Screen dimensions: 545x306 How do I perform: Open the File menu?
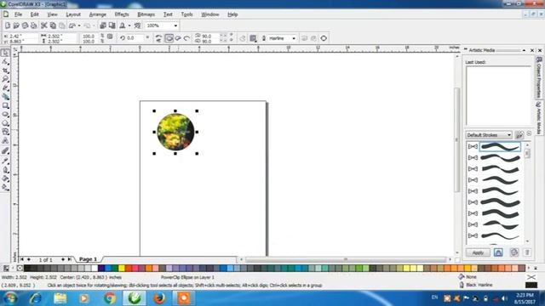click(18, 14)
